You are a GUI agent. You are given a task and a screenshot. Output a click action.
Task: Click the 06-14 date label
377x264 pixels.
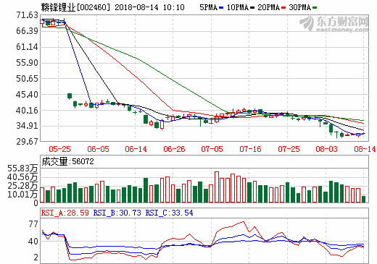[x=136, y=149]
